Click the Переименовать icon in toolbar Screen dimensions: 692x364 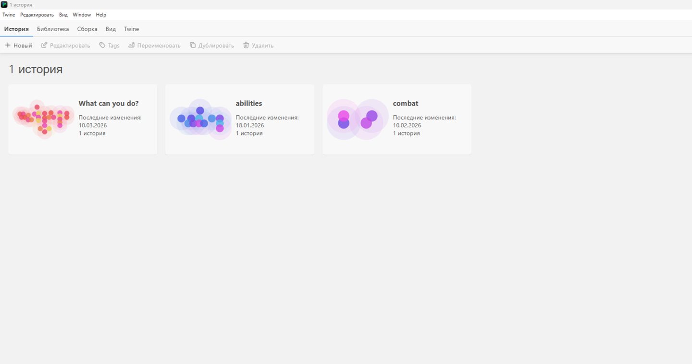(131, 45)
